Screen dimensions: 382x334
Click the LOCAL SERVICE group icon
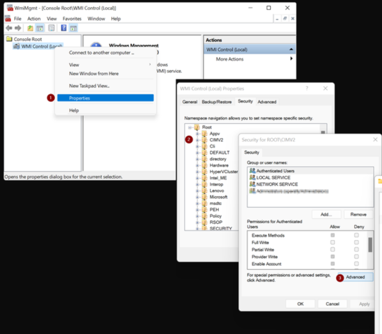click(x=252, y=177)
